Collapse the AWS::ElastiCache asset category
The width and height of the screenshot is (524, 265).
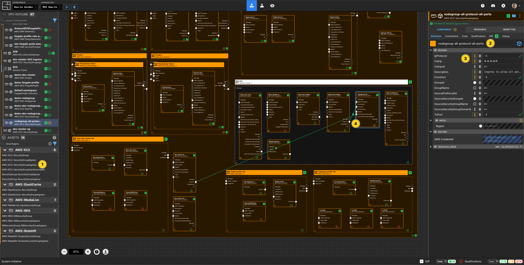tap(5, 185)
